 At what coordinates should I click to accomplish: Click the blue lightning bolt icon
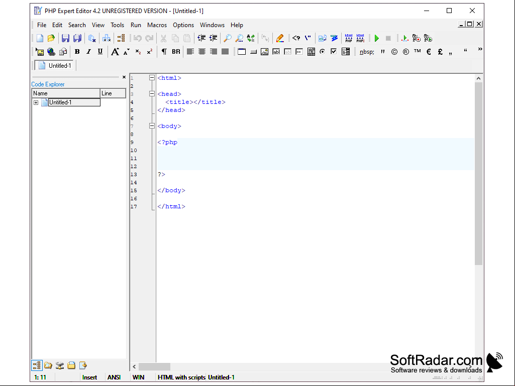tap(334, 39)
